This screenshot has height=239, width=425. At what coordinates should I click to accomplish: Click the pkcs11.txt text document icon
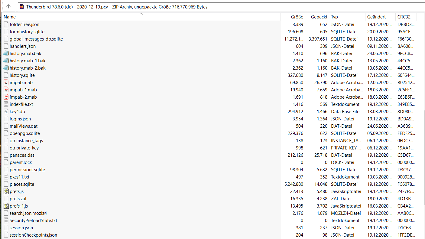tap(6, 177)
